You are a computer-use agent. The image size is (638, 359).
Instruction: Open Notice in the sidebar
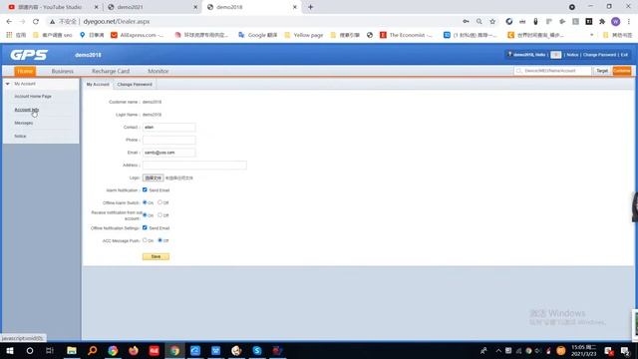click(20, 136)
